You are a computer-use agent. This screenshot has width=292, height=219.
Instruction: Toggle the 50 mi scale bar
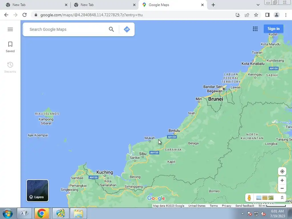point(272,206)
